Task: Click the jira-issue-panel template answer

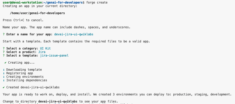Action: (x=54, y=55)
